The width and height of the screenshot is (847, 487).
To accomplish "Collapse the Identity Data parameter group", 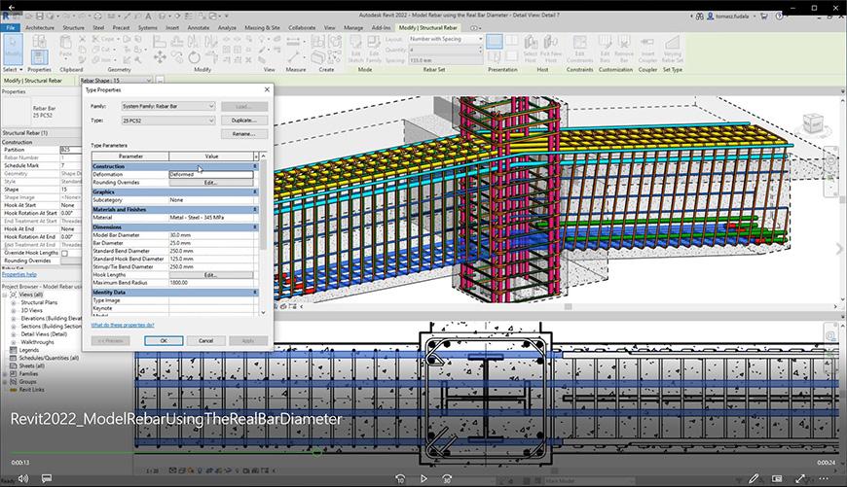I will (255, 293).
